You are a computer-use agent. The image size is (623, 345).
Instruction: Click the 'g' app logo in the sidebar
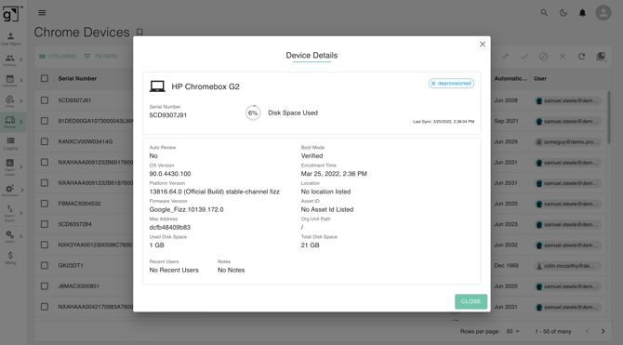click(11, 14)
